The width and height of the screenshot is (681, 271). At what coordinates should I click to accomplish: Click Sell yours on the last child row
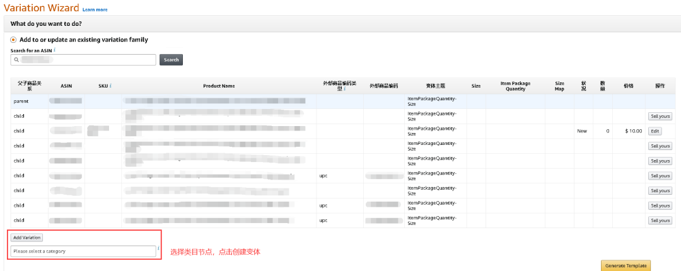(660, 221)
